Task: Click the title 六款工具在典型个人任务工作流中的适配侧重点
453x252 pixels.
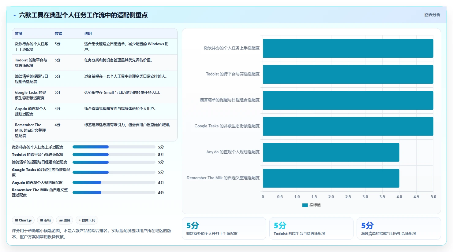Action: (83, 15)
